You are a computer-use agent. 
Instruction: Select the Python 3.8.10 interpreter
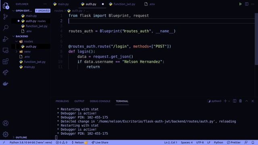(x=31, y=142)
